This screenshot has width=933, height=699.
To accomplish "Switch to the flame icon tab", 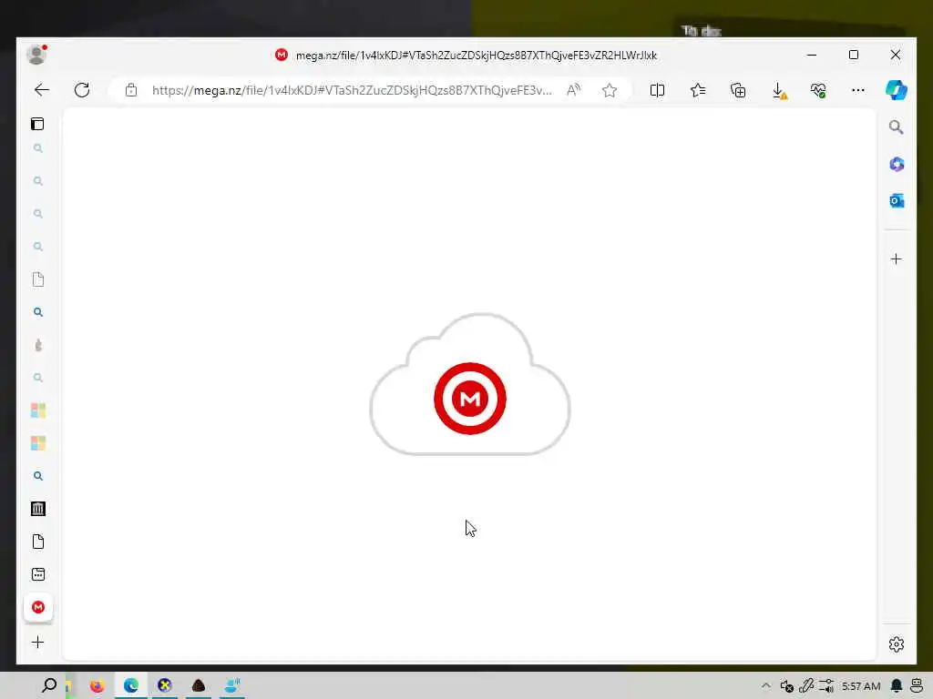I will [x=38, y=345].
